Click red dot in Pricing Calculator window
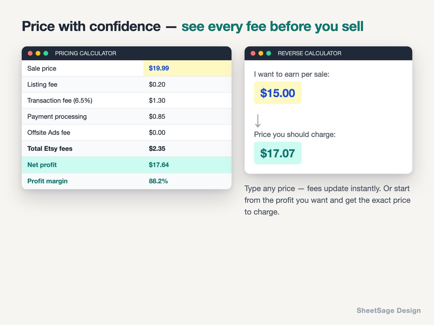434x325 pixels. [30, 53]
